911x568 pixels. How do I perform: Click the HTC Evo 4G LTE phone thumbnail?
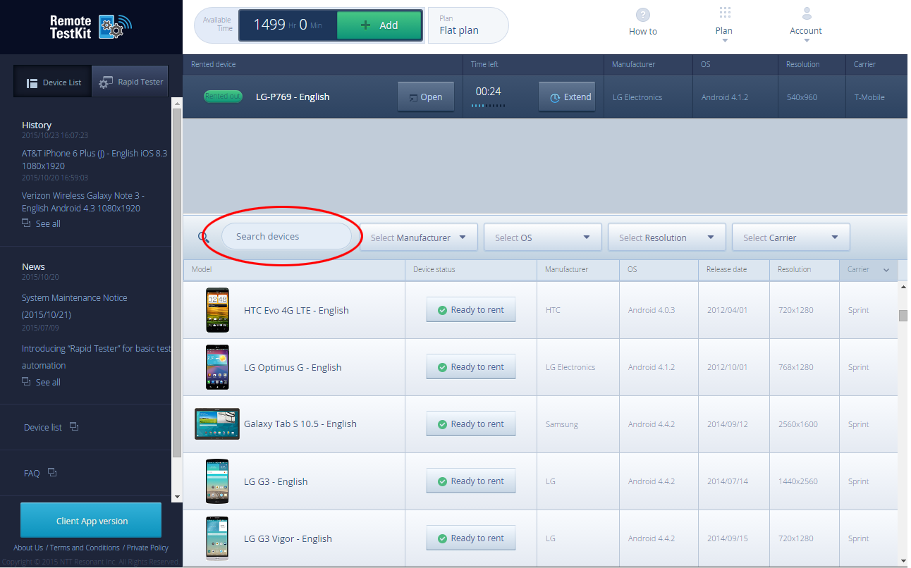[217, 310]
